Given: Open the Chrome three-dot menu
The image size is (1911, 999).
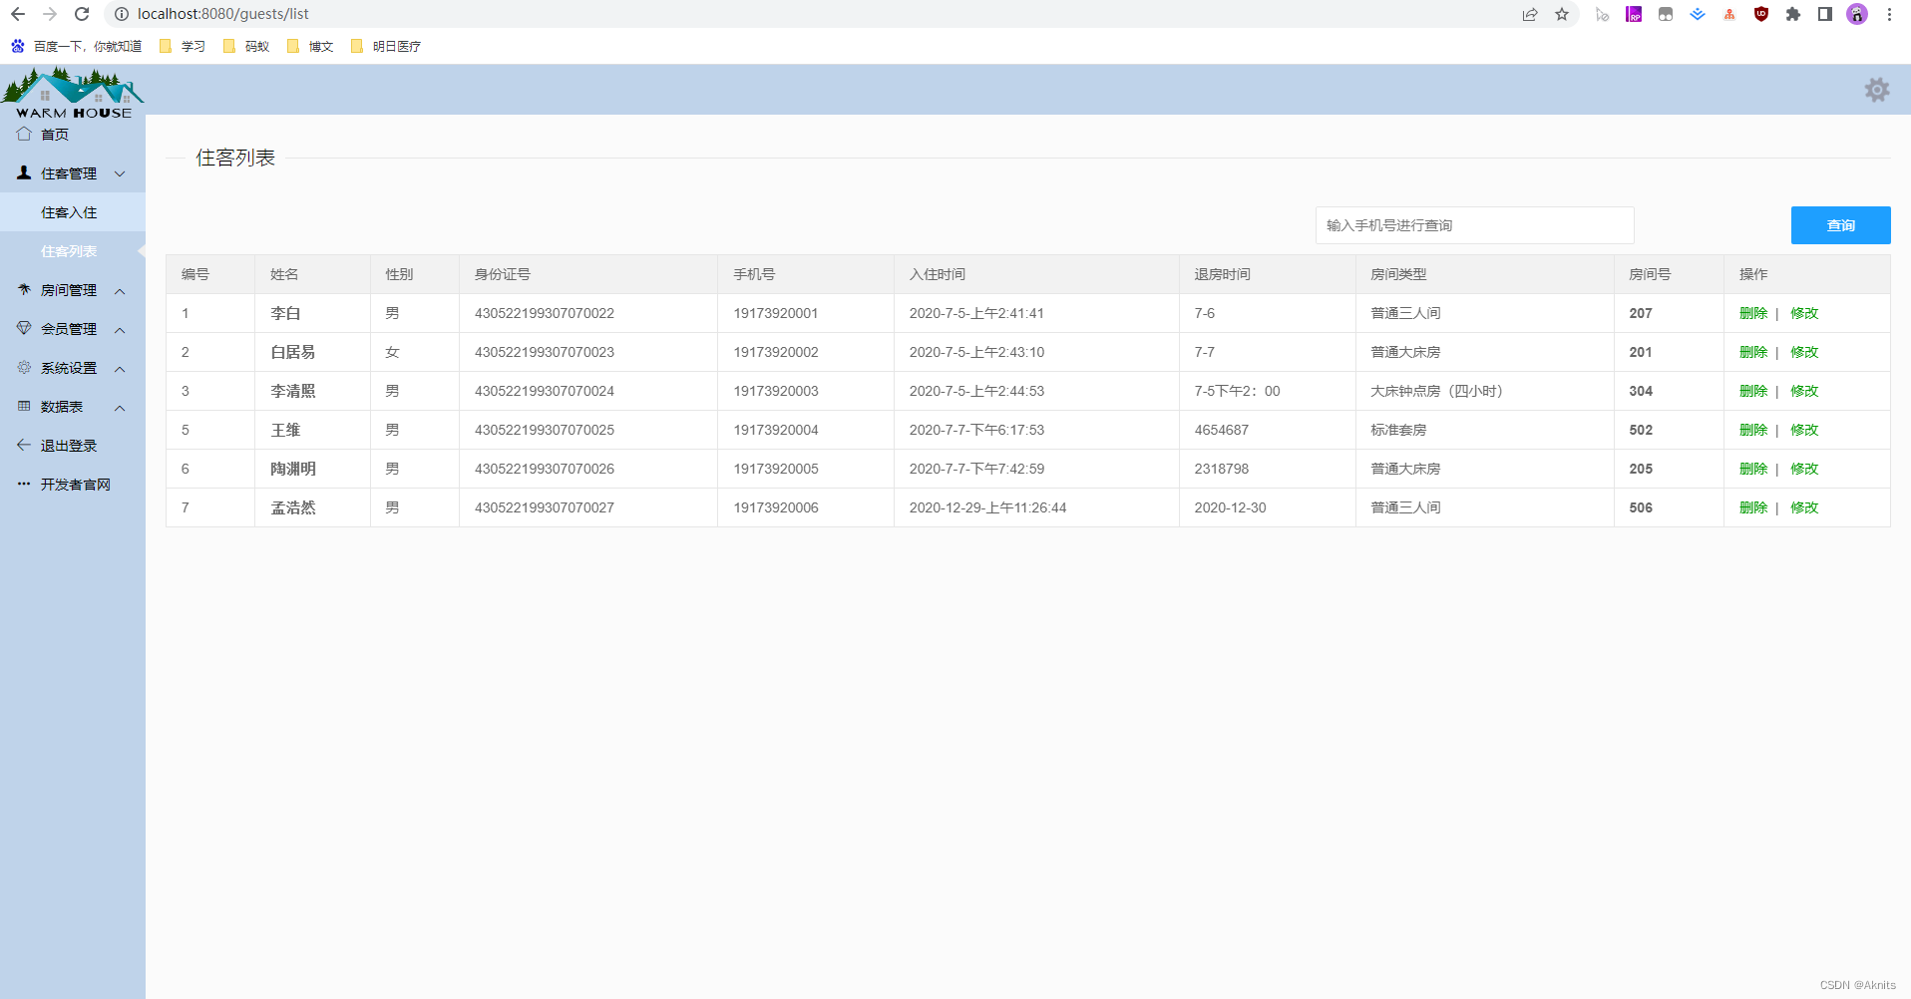Looking at the screenshot, I should click(x=1889, y=14).
